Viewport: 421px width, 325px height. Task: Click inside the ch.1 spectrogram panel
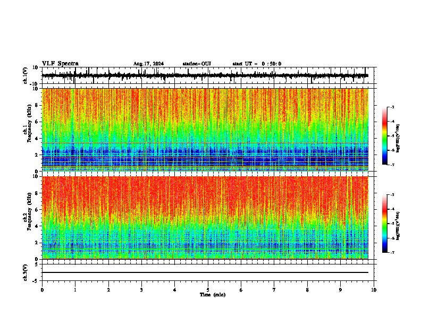[x=205, y=130]
